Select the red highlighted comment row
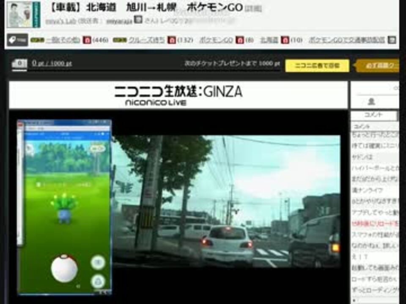 point(375,224)
